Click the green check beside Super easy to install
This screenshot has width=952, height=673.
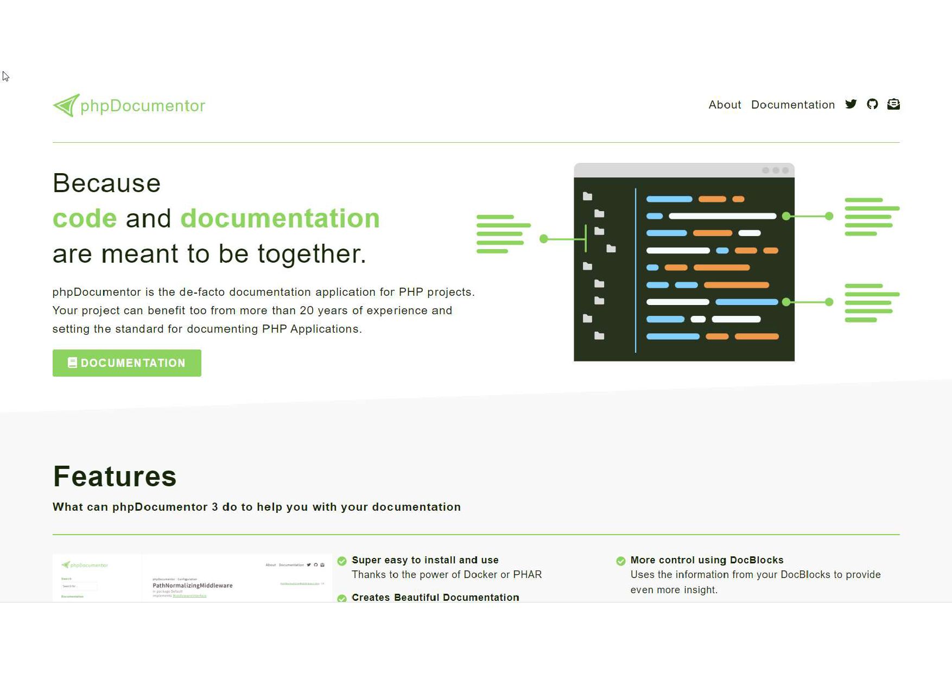342,561
